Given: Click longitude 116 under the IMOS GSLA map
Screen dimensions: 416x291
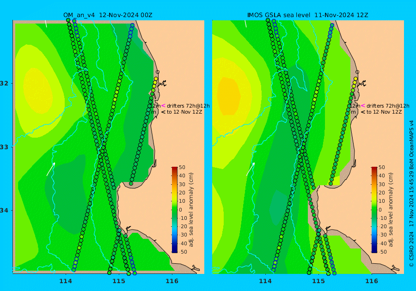Looking at the screenshot, I should click(372, 281).
